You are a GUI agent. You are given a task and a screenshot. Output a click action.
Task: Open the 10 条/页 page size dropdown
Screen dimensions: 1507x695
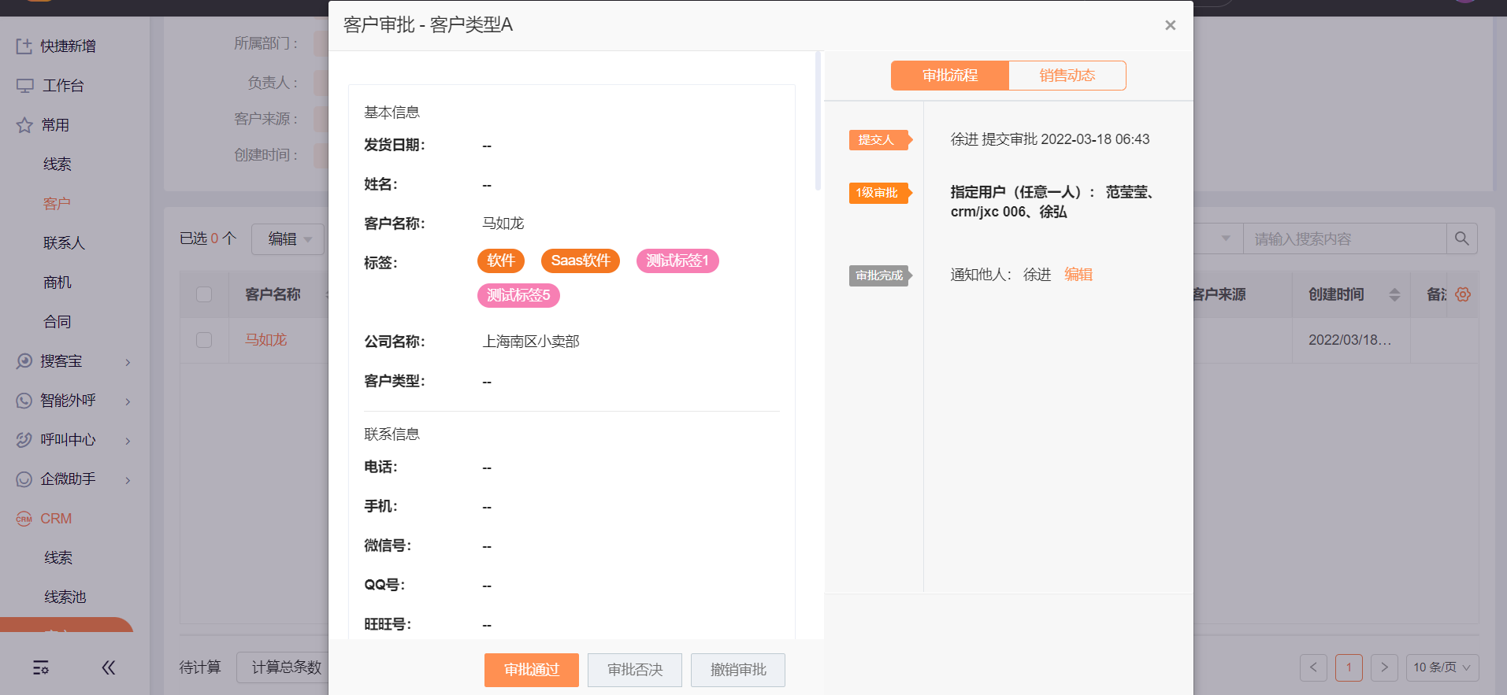coord(1442,667)
